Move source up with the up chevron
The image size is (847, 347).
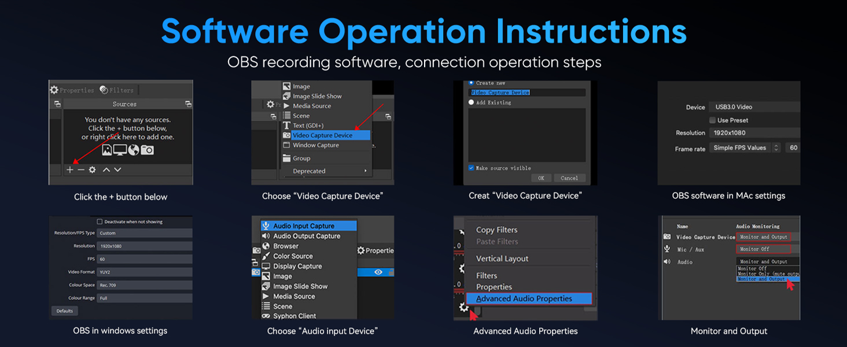click(106, 170)
